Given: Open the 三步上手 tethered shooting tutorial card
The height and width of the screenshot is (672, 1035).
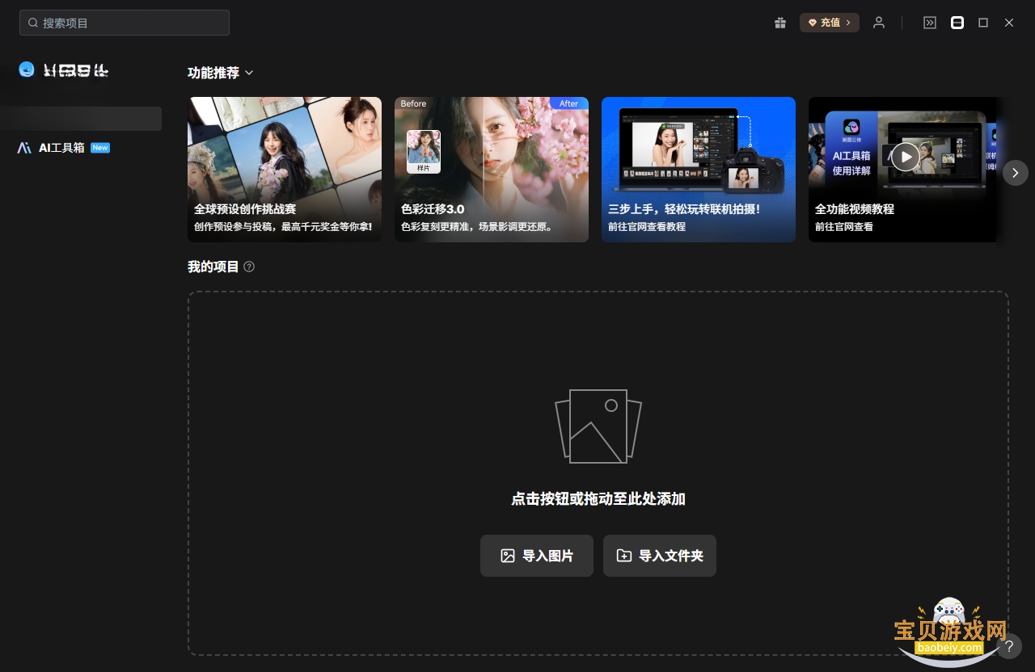Looking at the screenshot, I should point(699,170).
